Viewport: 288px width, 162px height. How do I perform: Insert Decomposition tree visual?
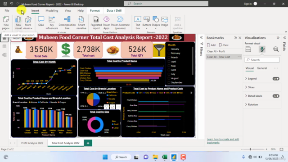[x=67, y=23]
